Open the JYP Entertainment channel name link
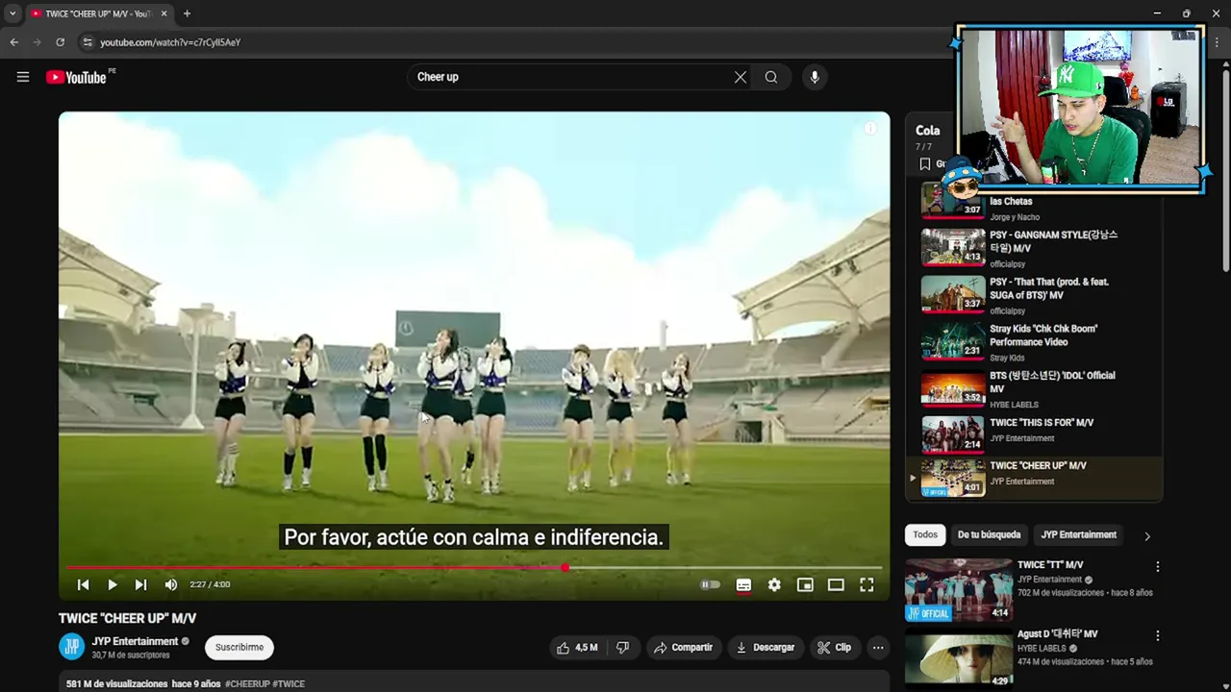 click(x=135, y=641)
